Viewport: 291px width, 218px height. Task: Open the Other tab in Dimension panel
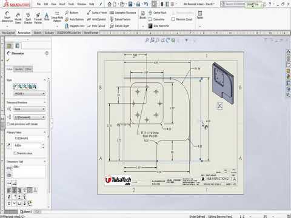point(28,69)
